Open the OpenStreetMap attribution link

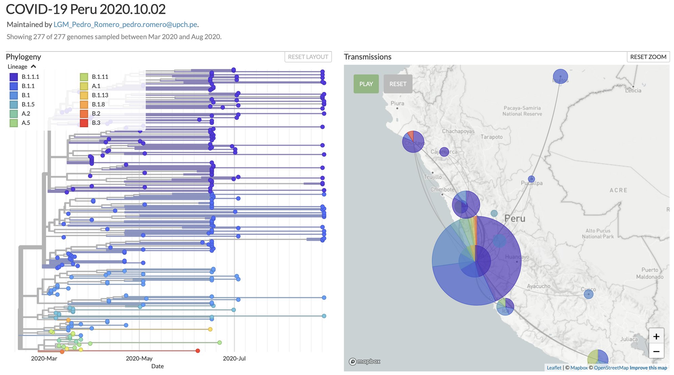[611, 368]
